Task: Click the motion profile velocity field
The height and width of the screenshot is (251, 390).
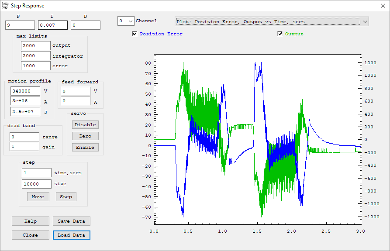Action: (25, 91)
